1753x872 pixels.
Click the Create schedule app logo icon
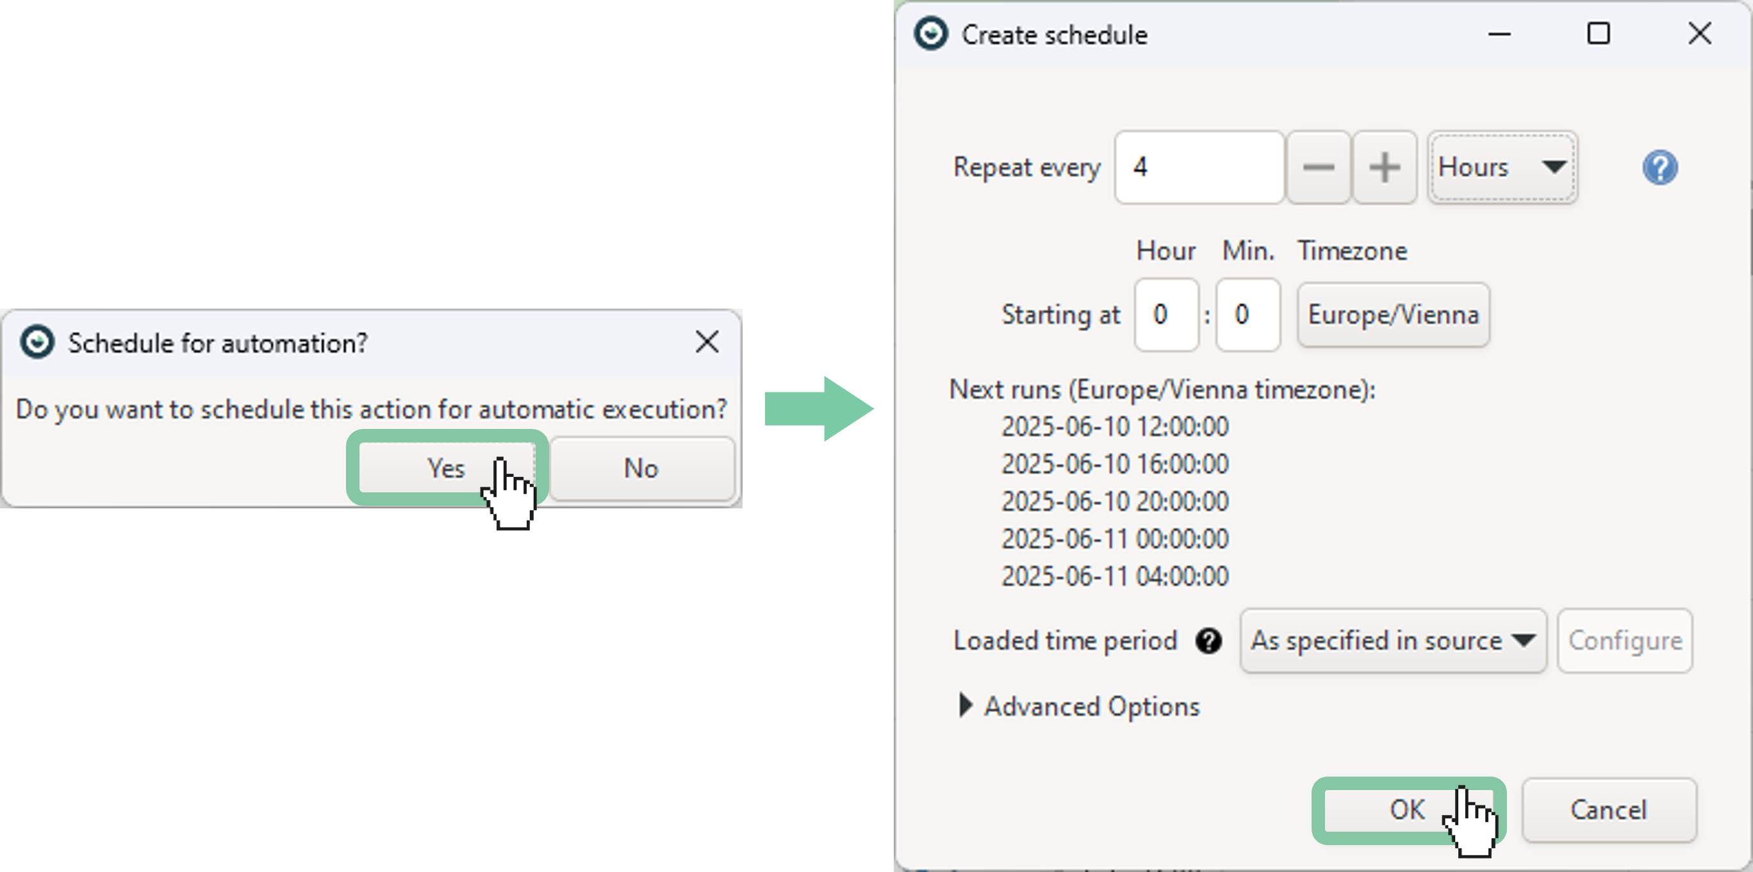[x=930, y=34]
